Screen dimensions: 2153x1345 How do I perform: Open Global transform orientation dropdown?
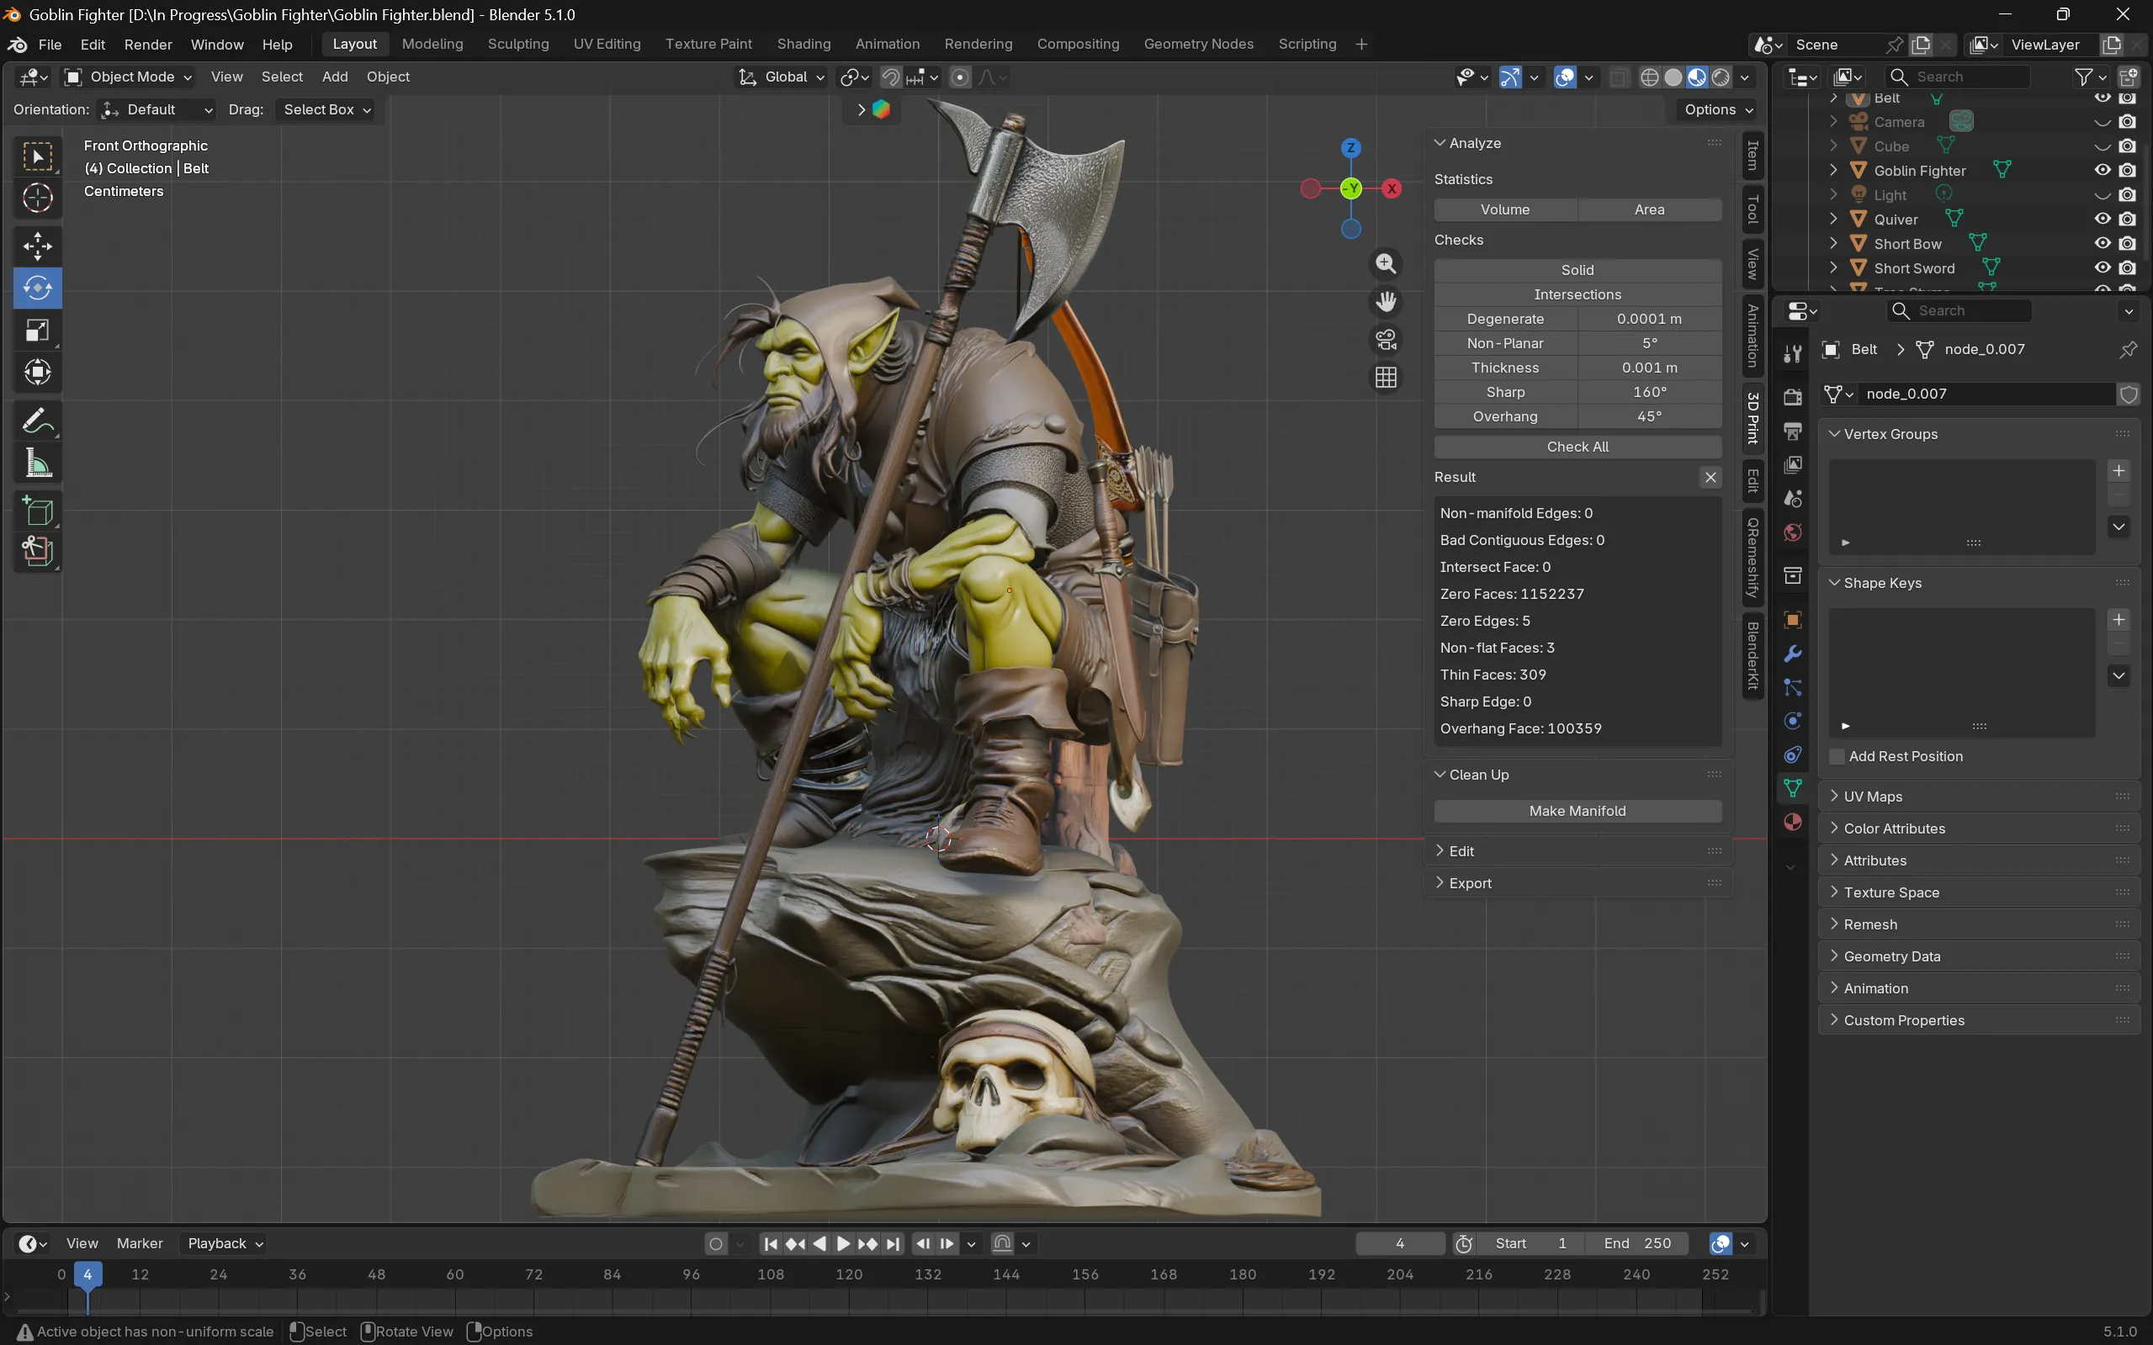click(x=782, y=77)
